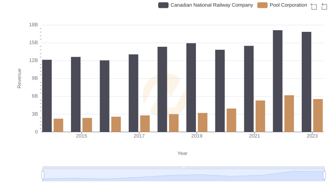
Task: Click the Canadian National Railway Company legend label
Action: click(212, 5)
